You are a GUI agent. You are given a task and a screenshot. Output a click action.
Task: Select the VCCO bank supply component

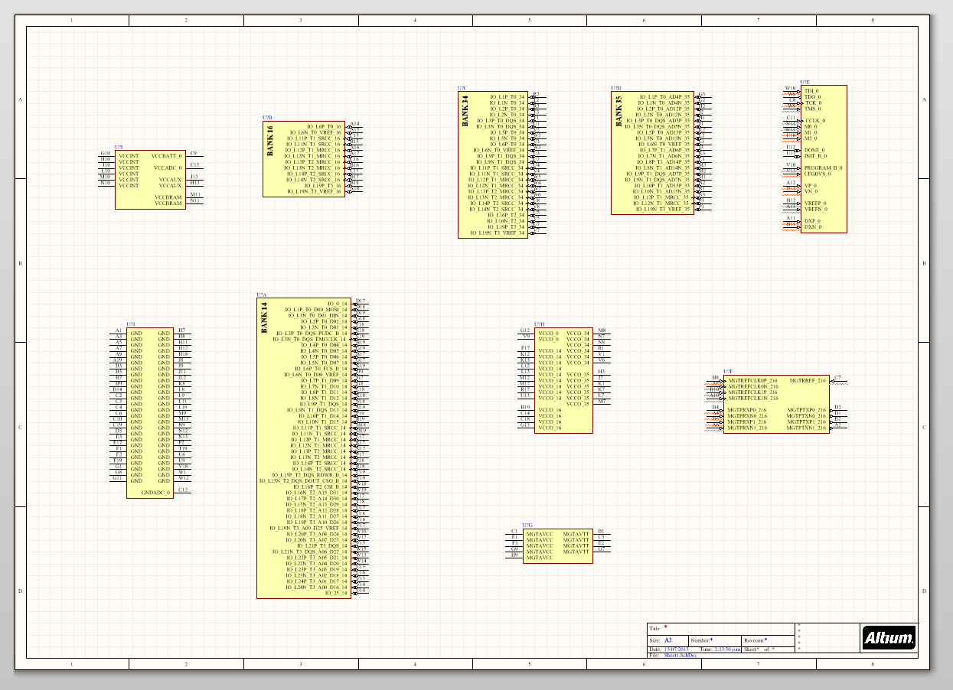pos(563,380)
